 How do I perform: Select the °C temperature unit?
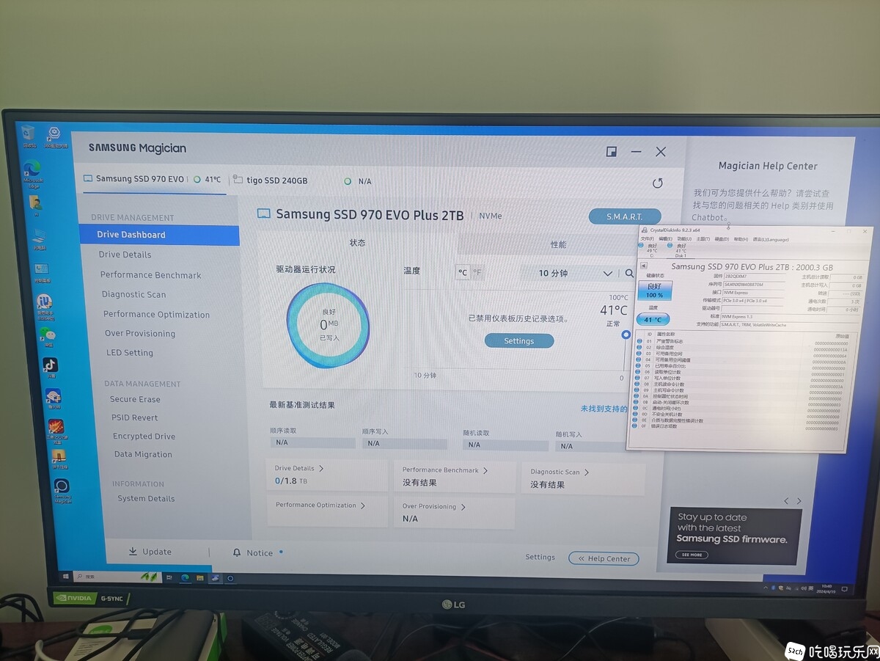click(x=463, y=272)
